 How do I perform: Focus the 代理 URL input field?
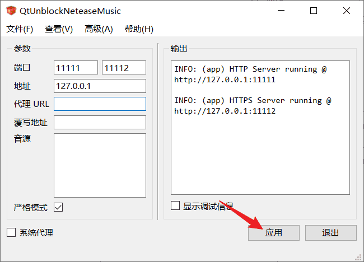point(100,104)
